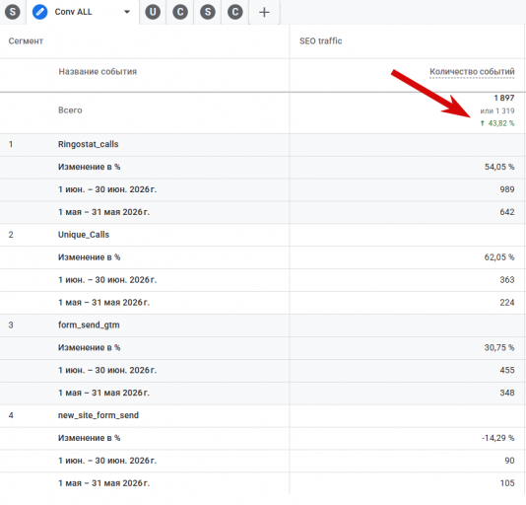Click May date range under Unique_Calls

[x=104, y=303]
